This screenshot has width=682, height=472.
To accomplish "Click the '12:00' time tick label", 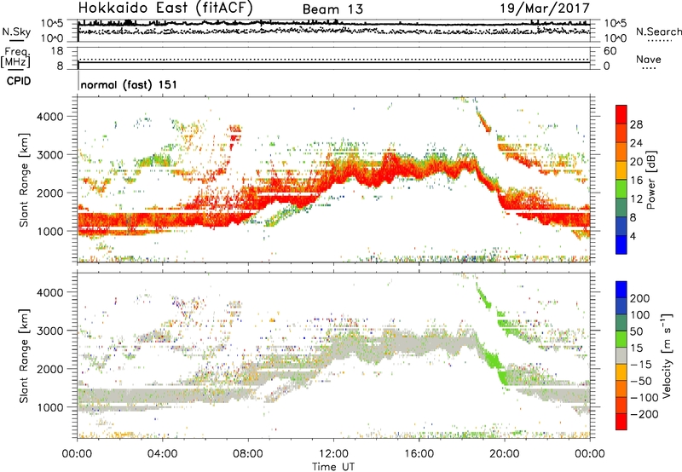I will 333,454.
